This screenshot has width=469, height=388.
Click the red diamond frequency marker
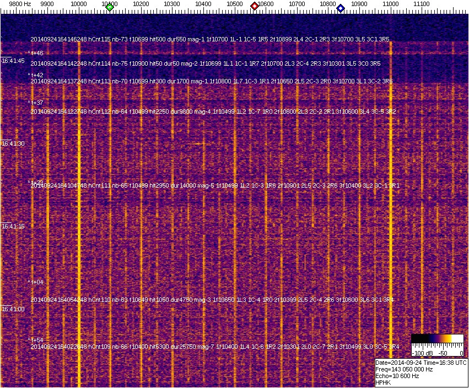(x=255, y=6)
